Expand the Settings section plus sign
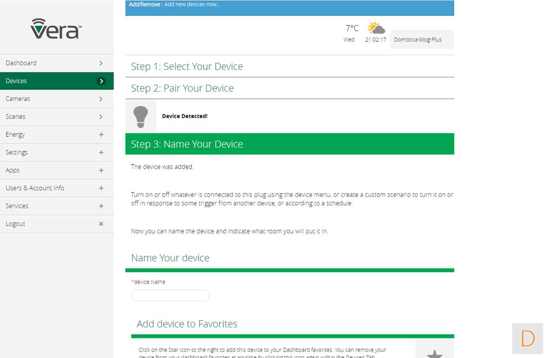 101,153
